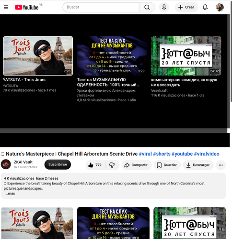Play end-screen Hottabych 20 years later thumbnail
The image size is (232, 239).
pos(186,56)
